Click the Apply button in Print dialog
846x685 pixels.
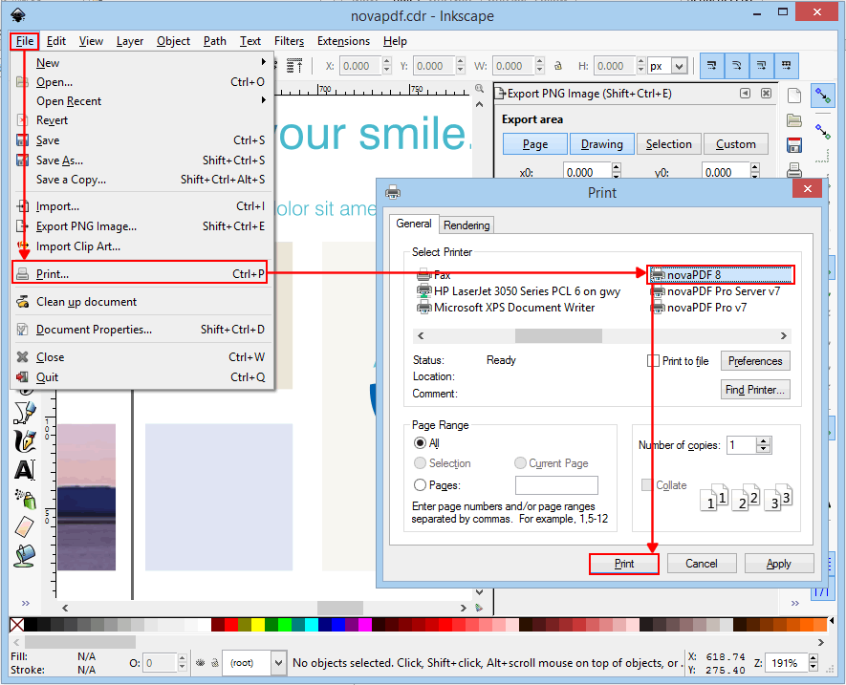pyautogui.click(x=778, y=564)
